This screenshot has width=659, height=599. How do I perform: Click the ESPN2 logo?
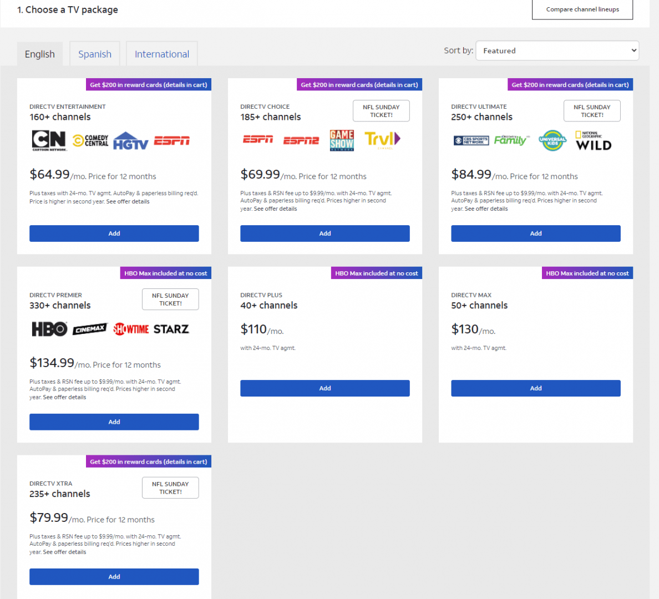[x=301, y=140]
